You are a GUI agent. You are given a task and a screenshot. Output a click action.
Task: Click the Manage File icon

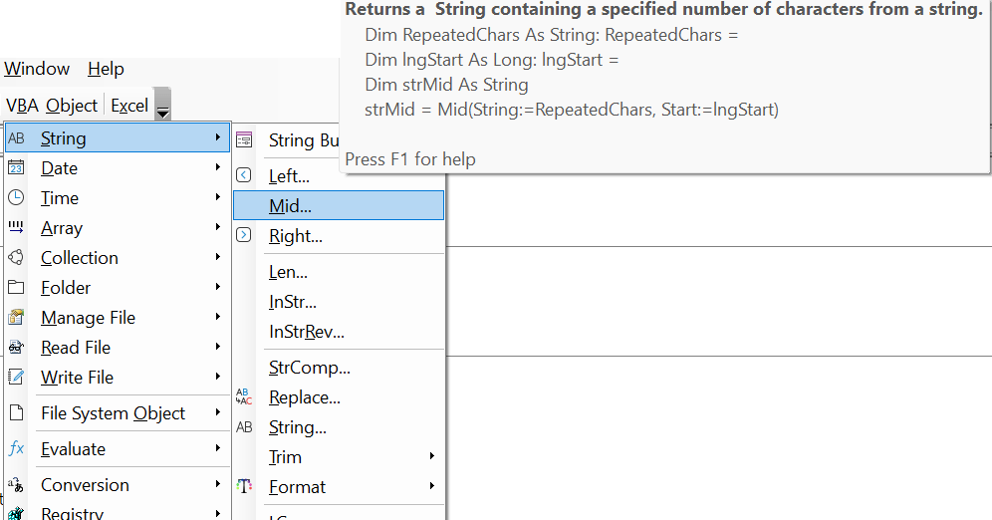pyautogui.click(x=16, y=317)
